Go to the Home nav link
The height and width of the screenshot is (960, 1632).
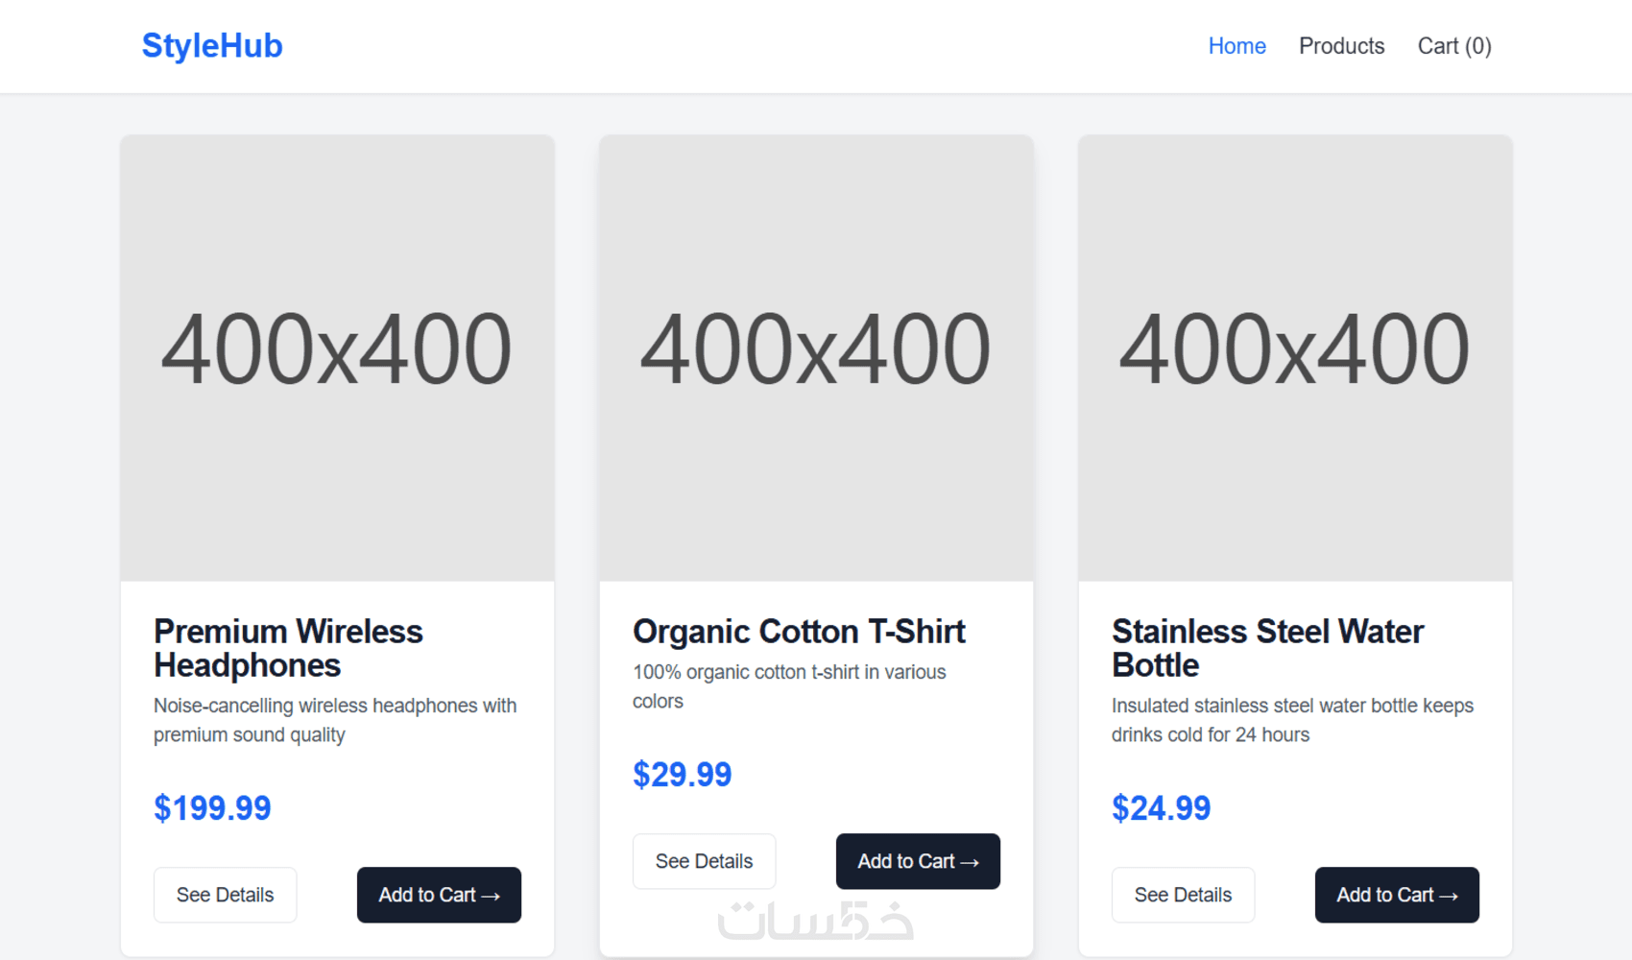click(1236, 46)
